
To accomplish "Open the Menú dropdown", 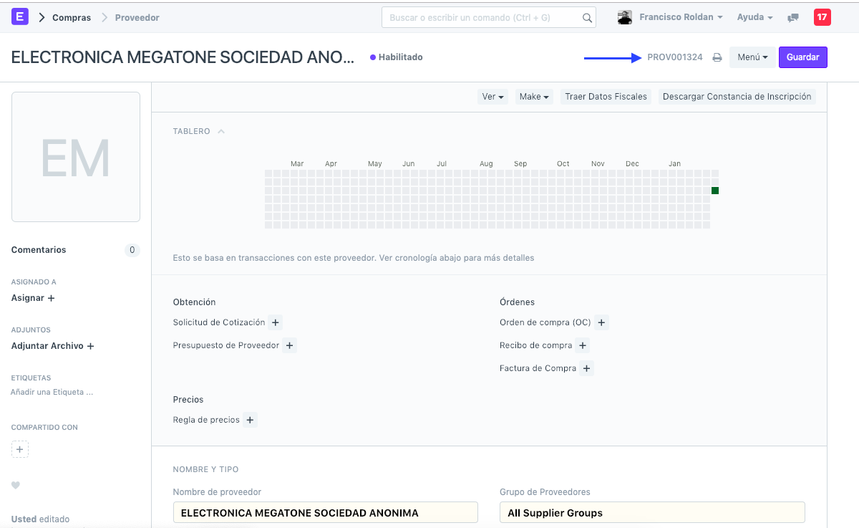I will click(x=752, y=57).
